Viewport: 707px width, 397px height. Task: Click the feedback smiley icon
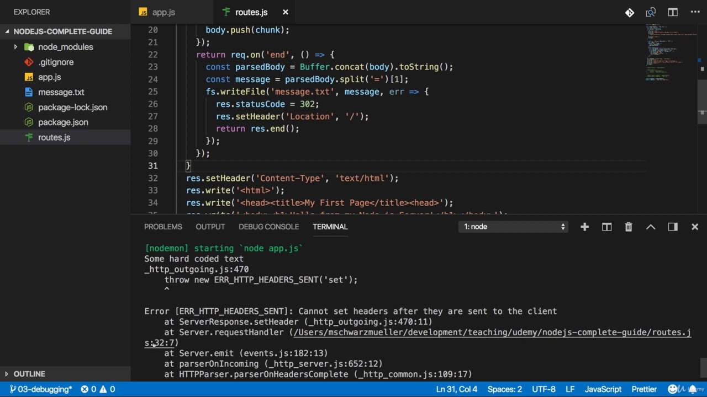point(672,389)
